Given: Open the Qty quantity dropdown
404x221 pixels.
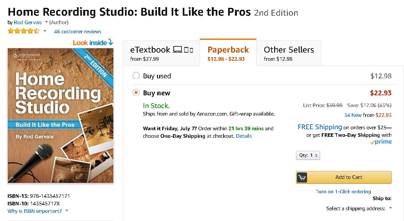Looking at the screenshot, I should (308, 155).
